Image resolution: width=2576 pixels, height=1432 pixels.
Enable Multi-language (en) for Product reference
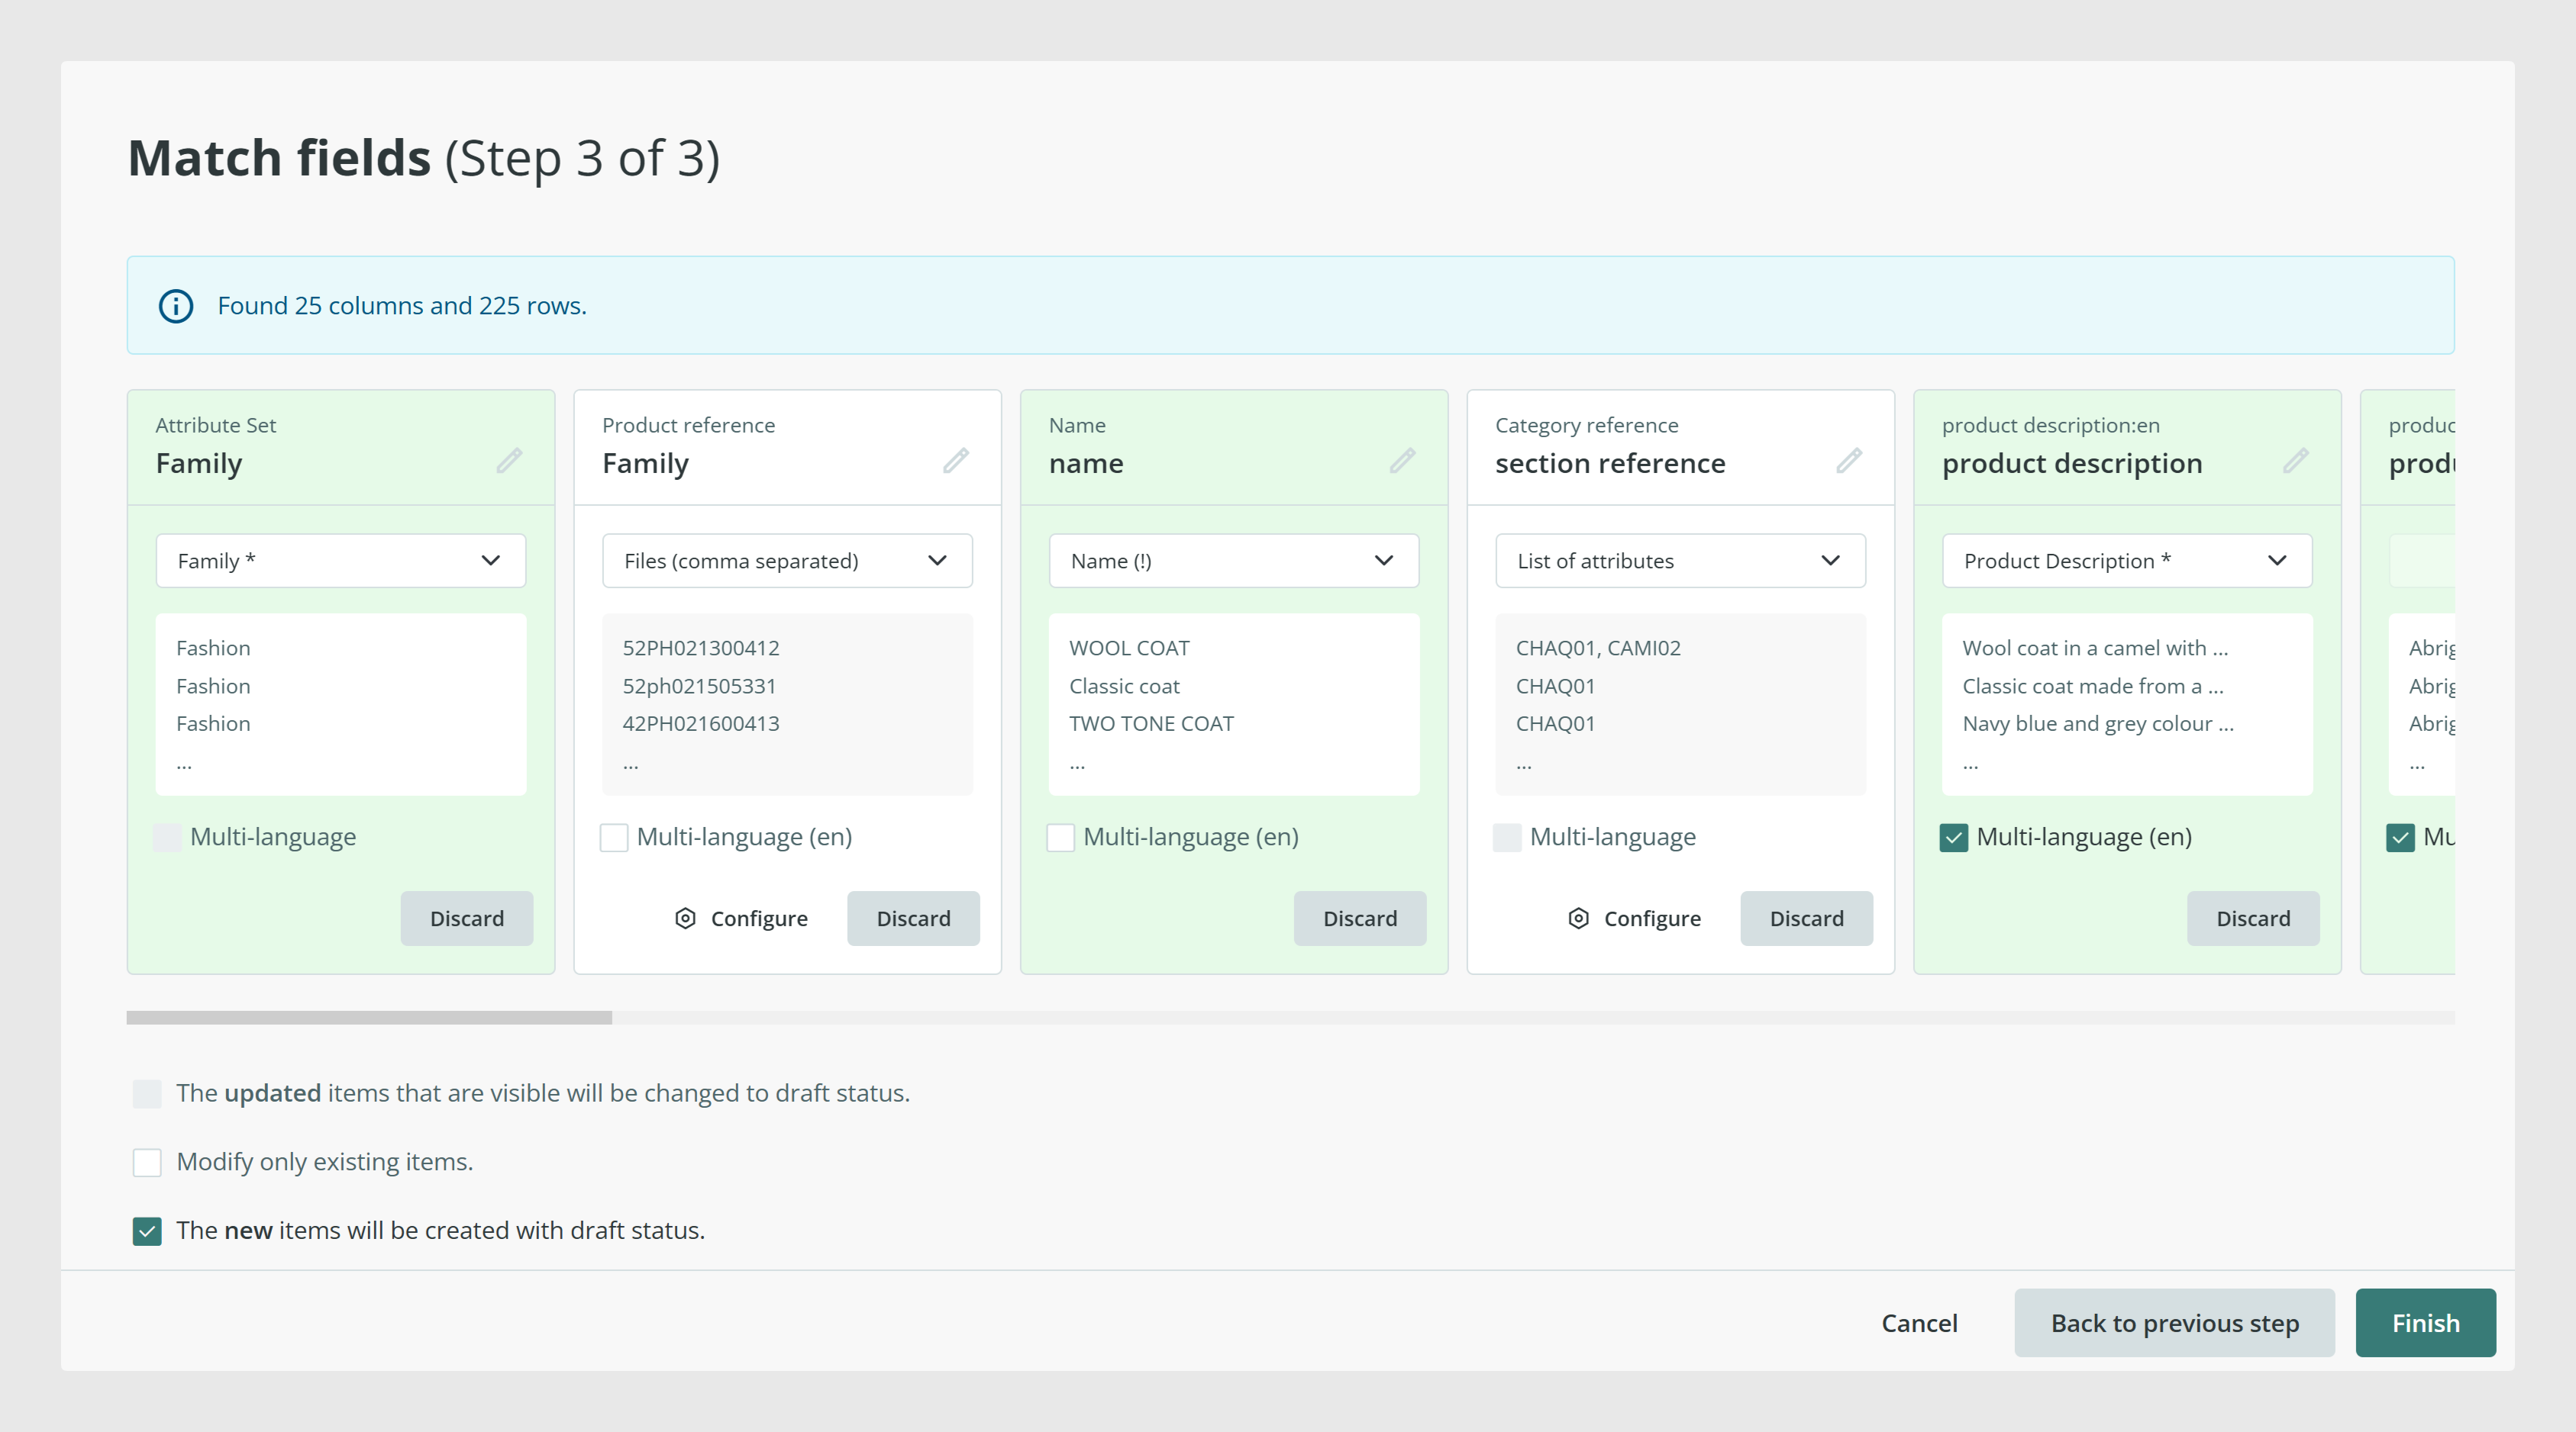(614, 838)
